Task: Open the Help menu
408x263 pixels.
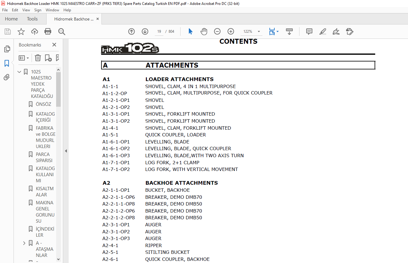Action: (x=67, y=10)
